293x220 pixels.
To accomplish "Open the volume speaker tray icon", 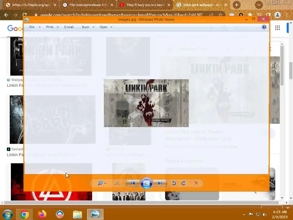I will click(265, 214).
